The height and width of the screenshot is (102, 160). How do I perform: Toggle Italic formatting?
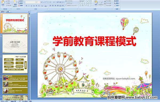coord(29,6)
